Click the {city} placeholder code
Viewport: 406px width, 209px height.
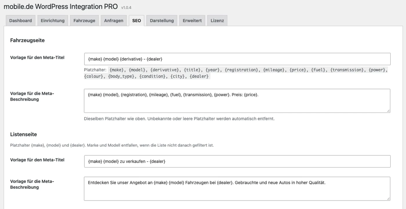[177, 76]
